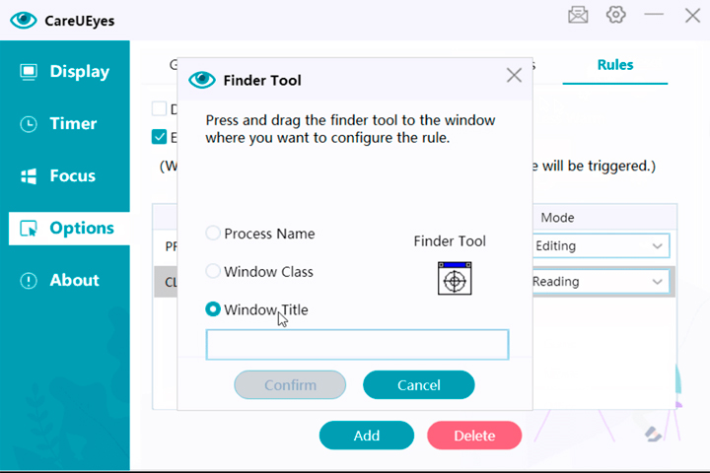Click the red Delete button

[x=474, y=436]
